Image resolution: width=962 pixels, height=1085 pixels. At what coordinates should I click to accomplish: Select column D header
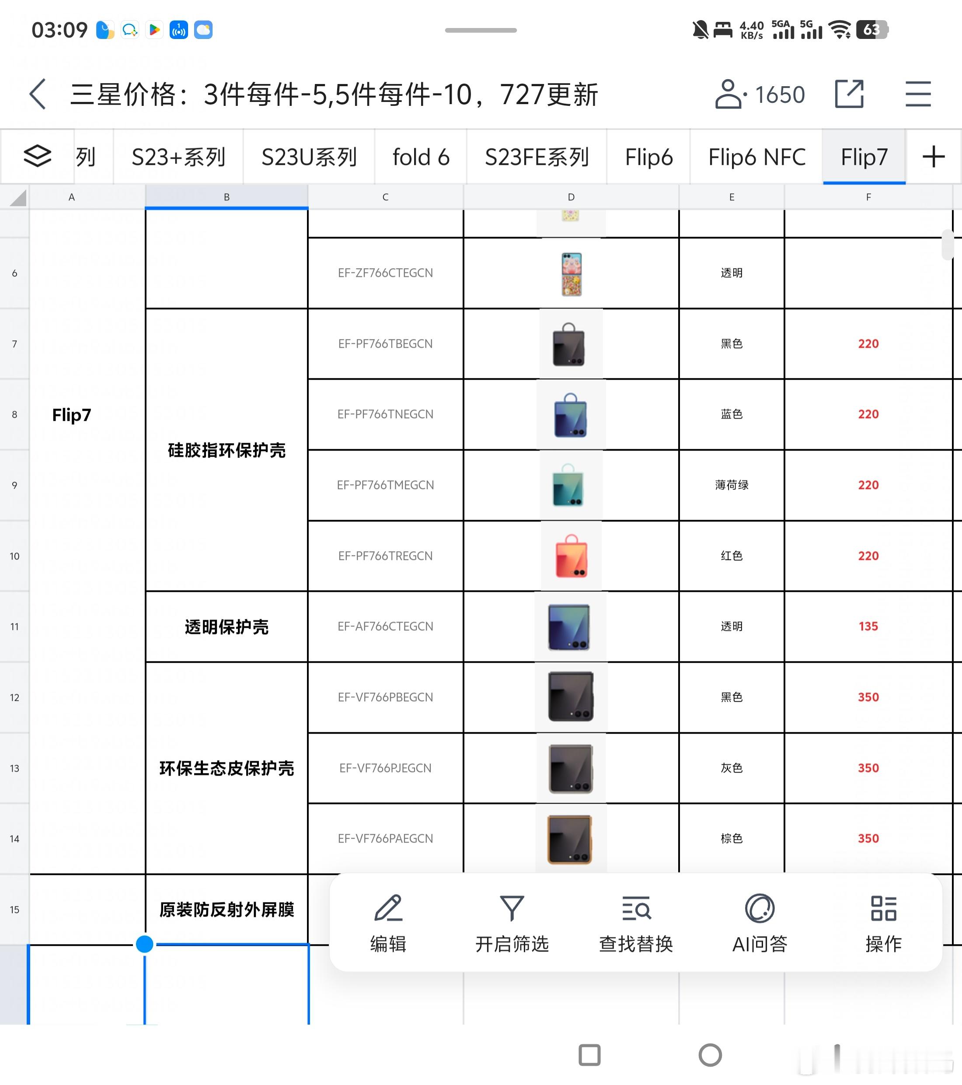(571, 197)
